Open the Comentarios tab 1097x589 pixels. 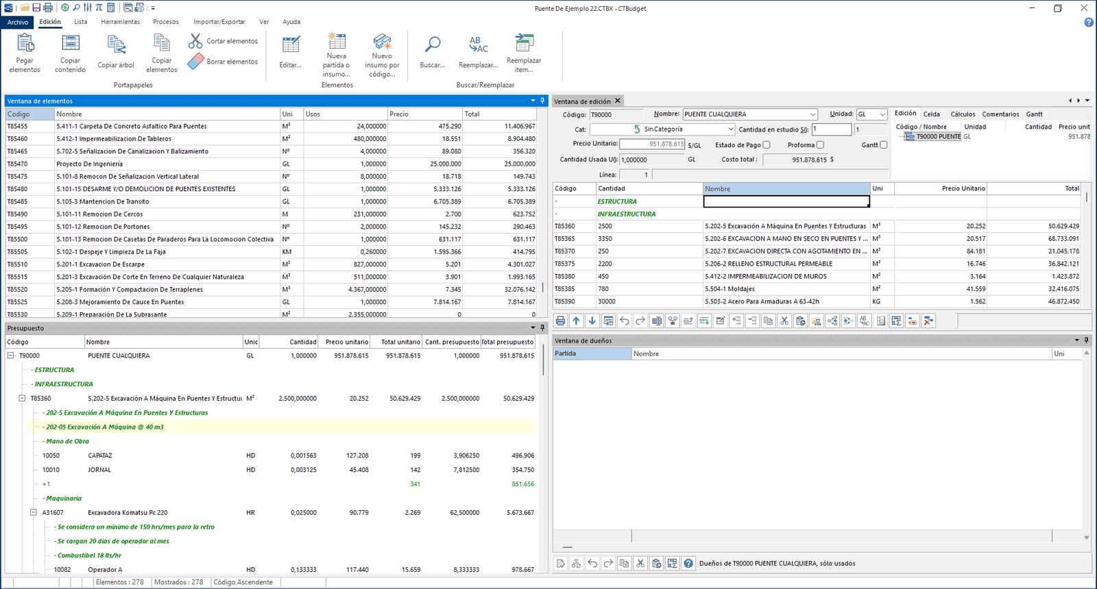tap(1000, 114)
